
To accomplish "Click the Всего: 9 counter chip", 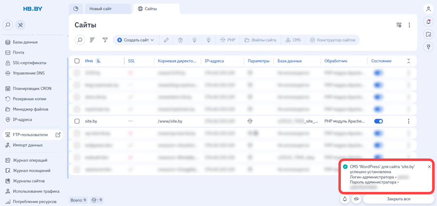I will click(78, 200).
